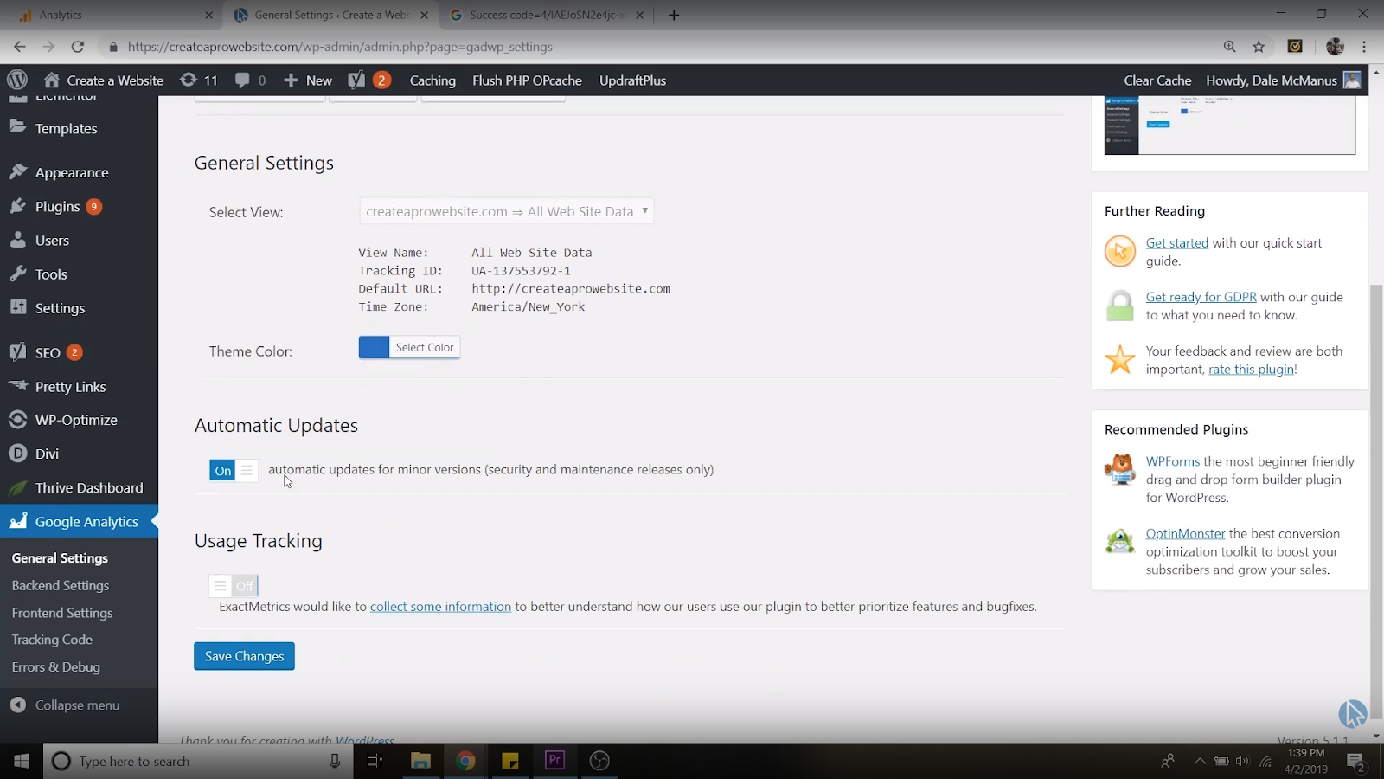Open the Windows Start menu

tap(22, 761)
